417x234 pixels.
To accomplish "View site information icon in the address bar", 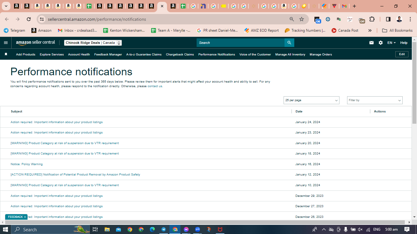I will (42, 19).
